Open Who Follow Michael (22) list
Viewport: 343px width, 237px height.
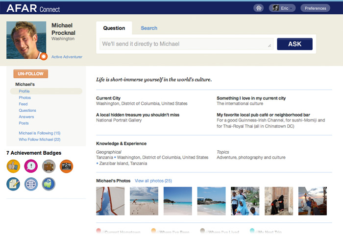pyautogui.click(x=39, y=140)
